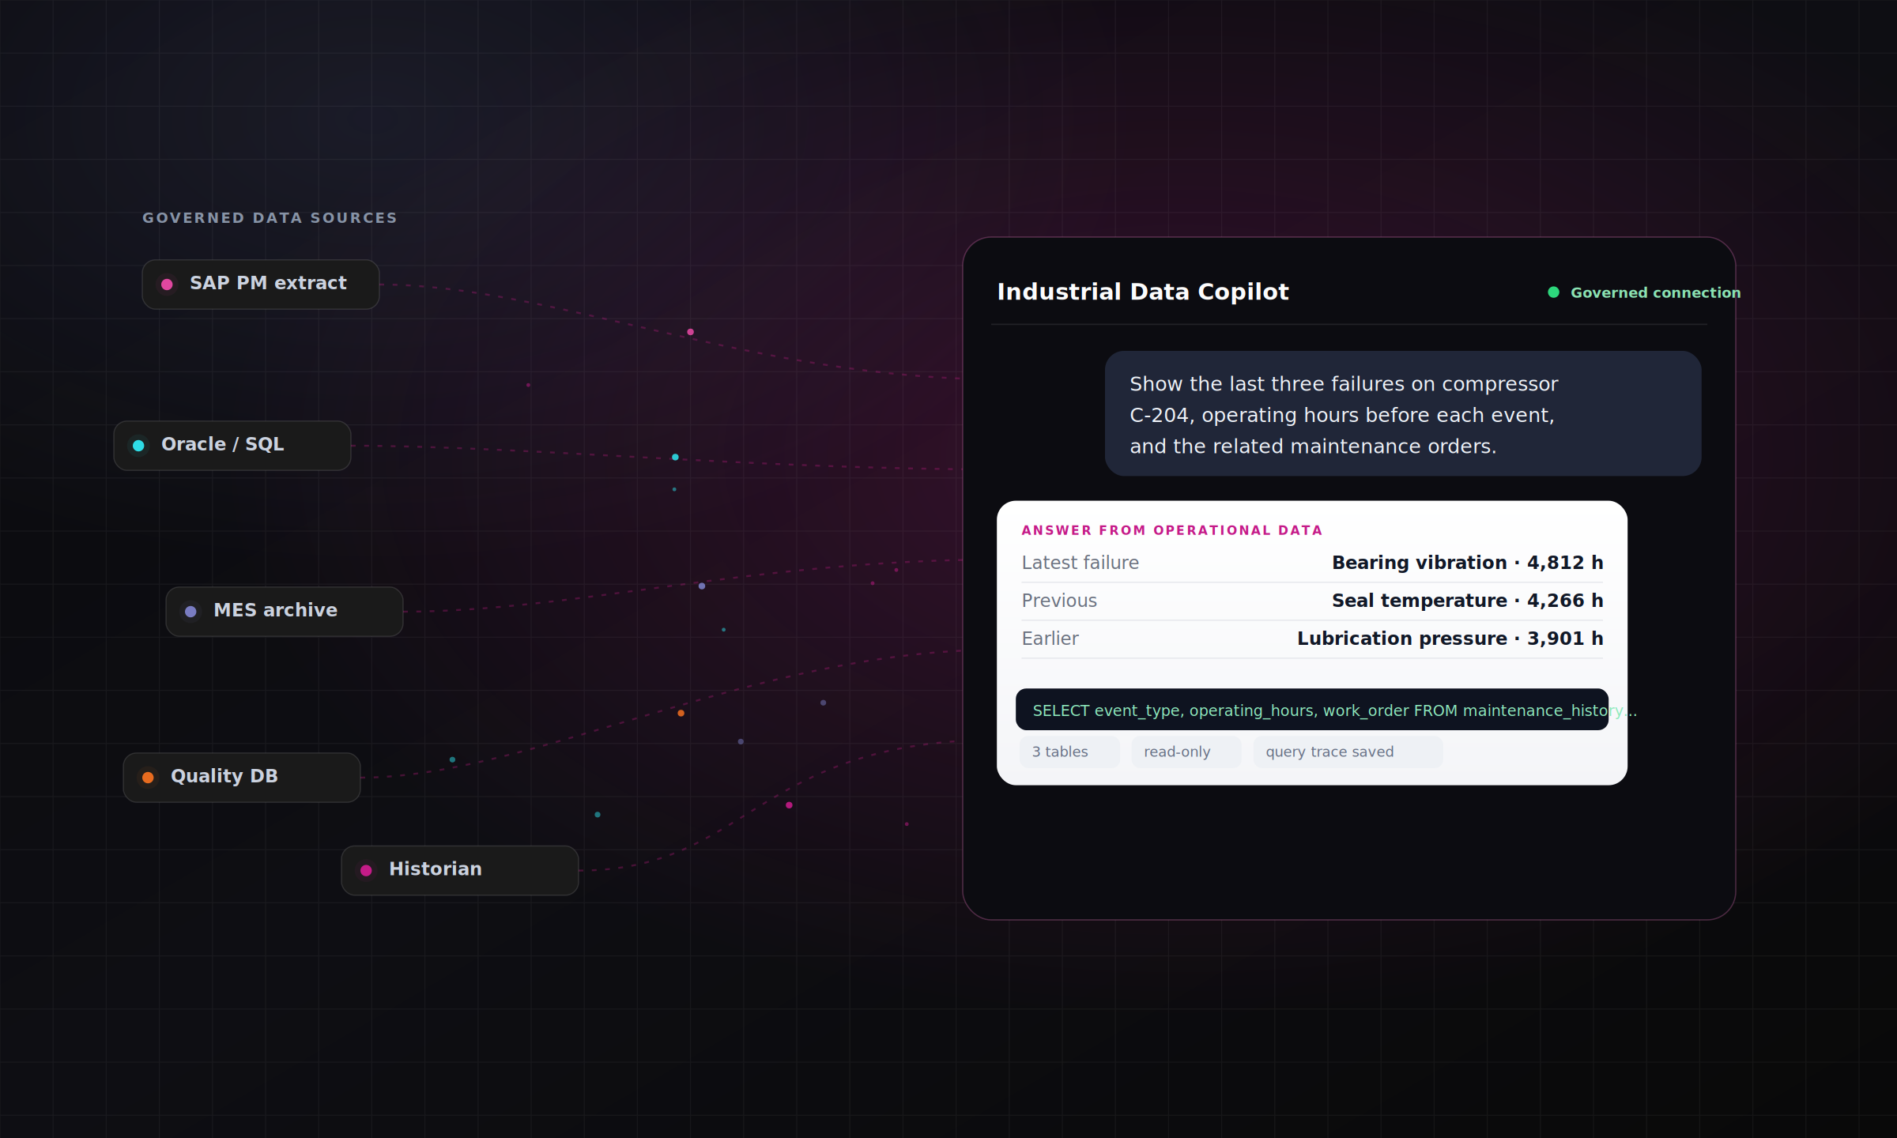This screenshot has height=1138, width=1897.
Task: Click the Answer From Operational Data heading
Action: click(x=1172, y=530)
